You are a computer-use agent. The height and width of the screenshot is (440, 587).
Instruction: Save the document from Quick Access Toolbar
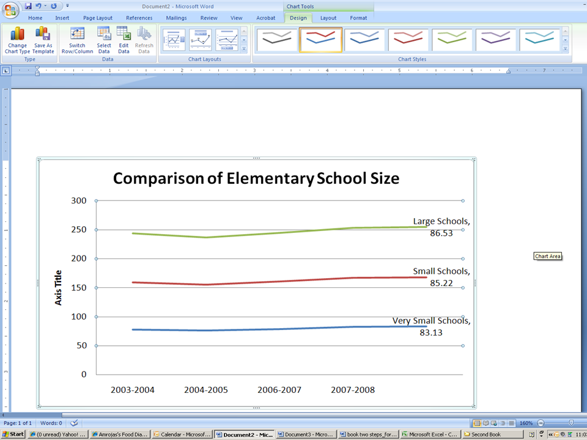tap(28, 6)
